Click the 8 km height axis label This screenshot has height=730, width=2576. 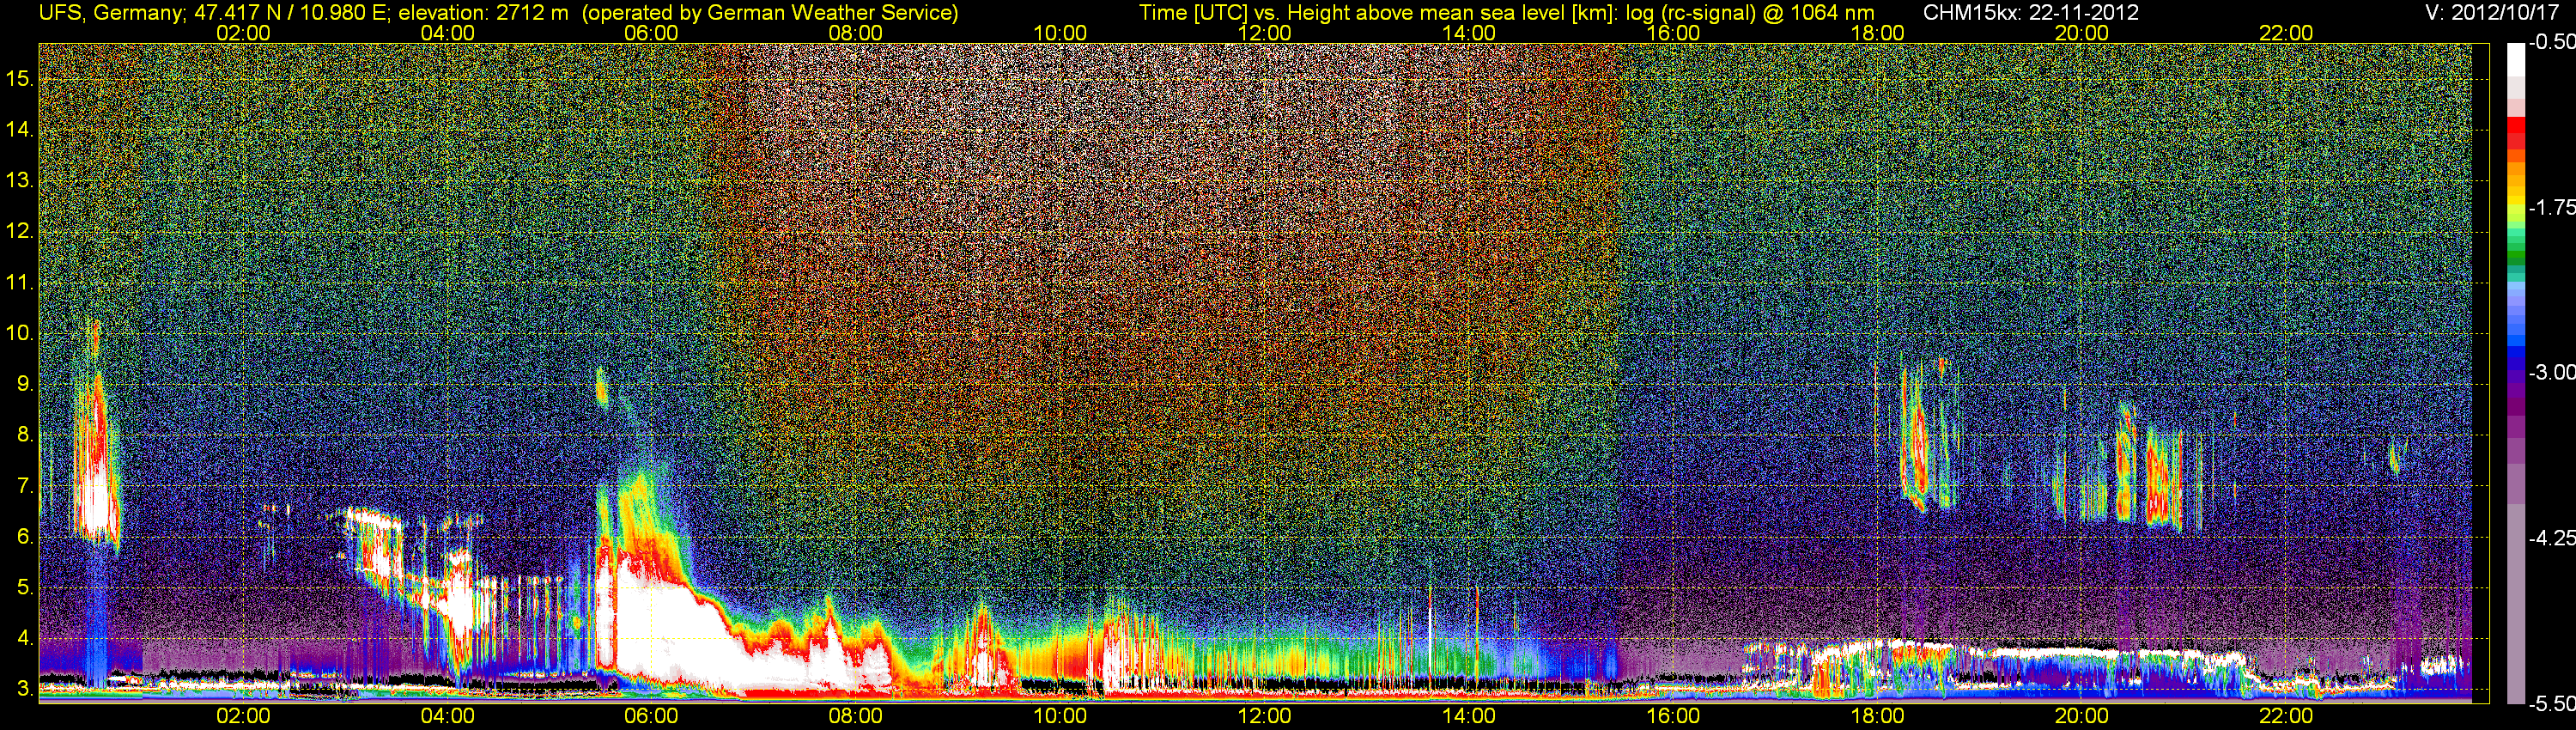[24, 435]
